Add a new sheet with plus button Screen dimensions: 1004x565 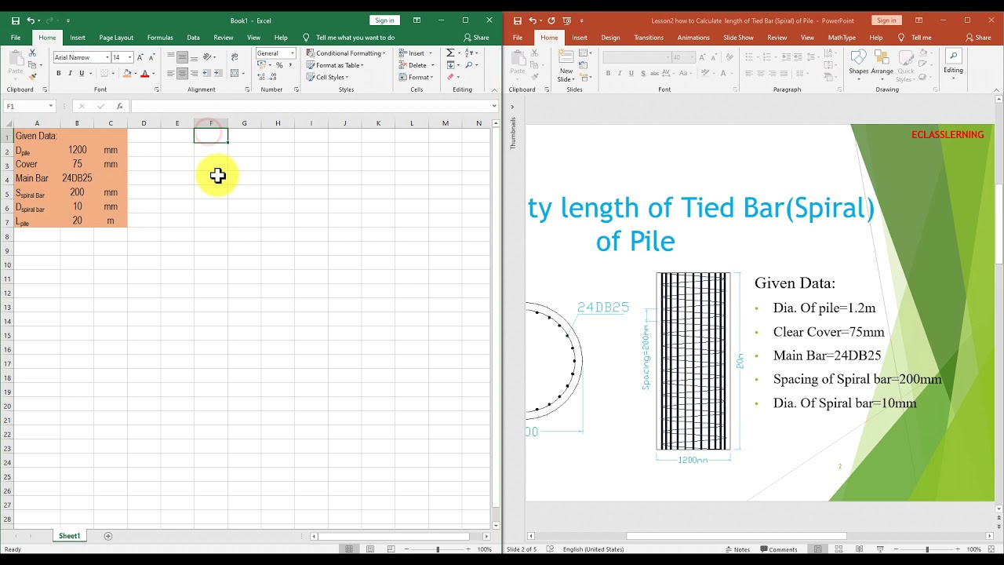(108, 536)
